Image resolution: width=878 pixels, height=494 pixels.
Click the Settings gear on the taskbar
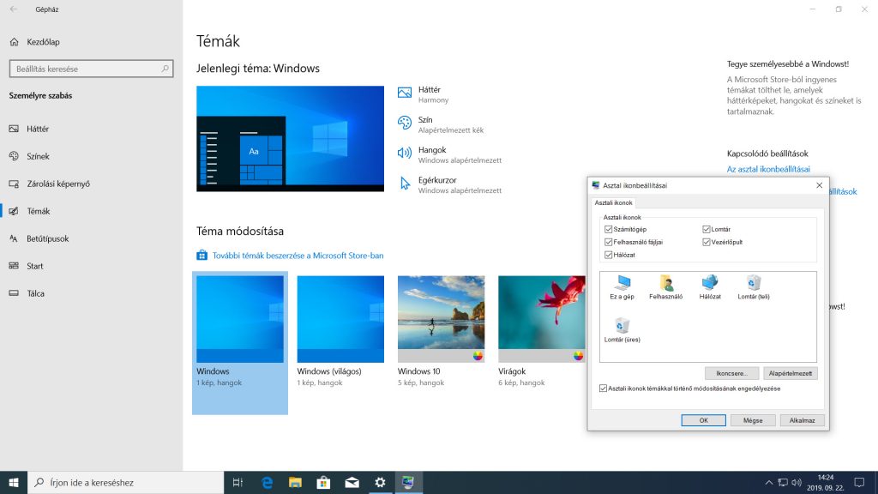[x=380, y=482]
